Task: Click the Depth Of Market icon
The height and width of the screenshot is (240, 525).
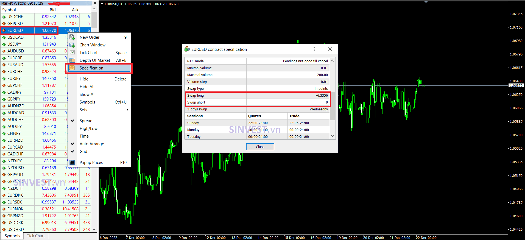Action: click(x=72, y=60)
